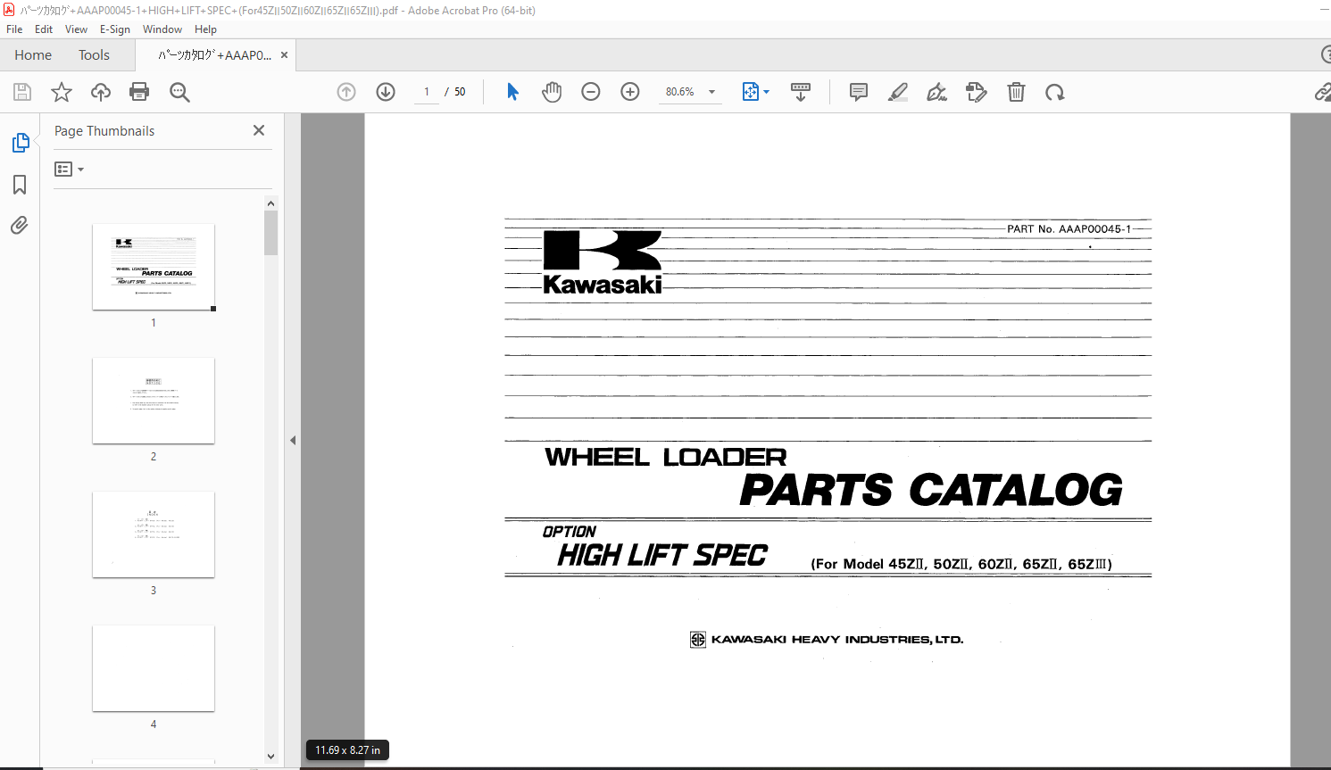Add a comment sticky note
Image resolution: width=1331 pixels, height=770 pixels.
(x=859, y=92)
